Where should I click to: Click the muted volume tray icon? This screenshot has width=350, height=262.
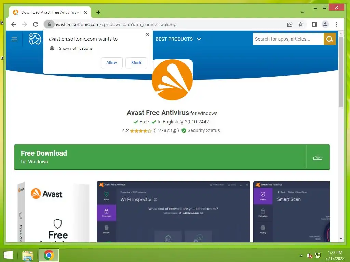[x=309, y=256]
